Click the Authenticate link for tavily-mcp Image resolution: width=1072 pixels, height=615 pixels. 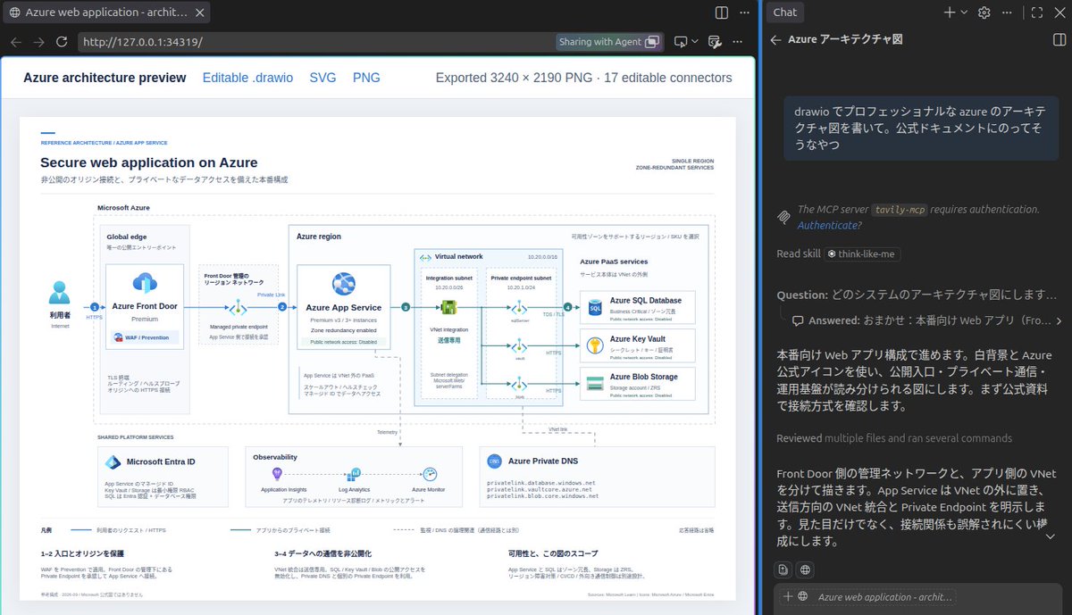pyautogui.click(x=826, y=225)
